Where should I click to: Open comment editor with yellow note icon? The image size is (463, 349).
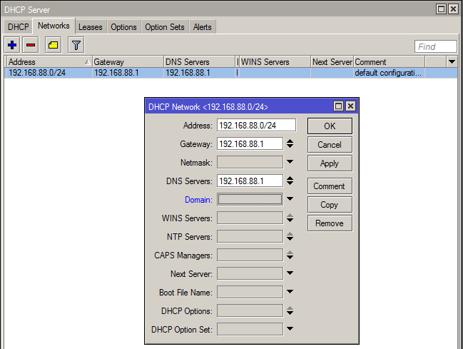54,45
